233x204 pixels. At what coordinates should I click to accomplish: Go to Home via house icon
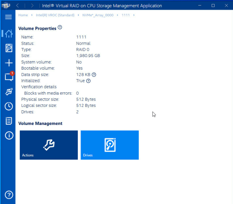pos(9,34)
